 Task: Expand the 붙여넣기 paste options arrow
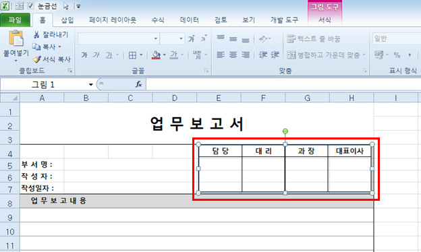point(16,61)
